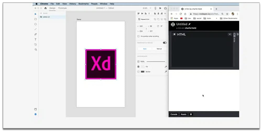Image resolution: width=262 pixels, height=131 pixels.
Task: Edit pen title with pencil icon
Action: pyautogui.click(x=189, y=24)
